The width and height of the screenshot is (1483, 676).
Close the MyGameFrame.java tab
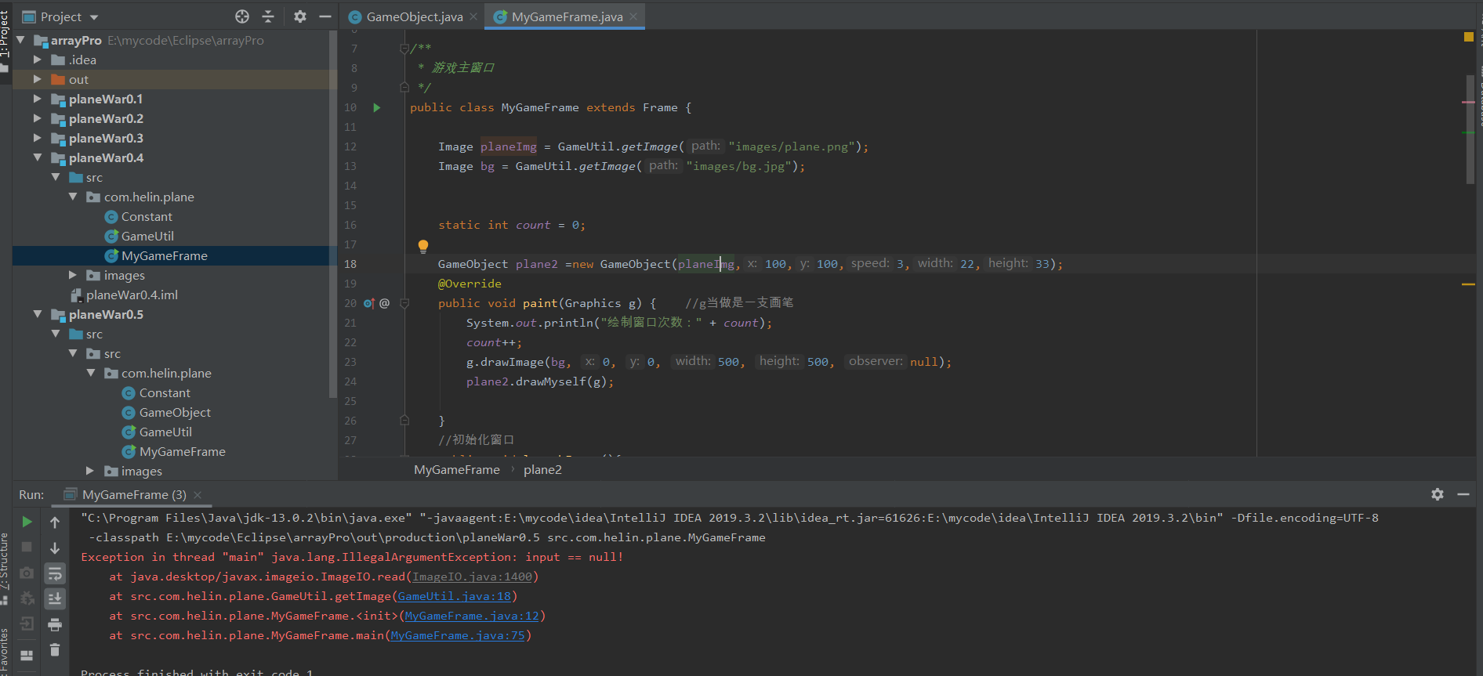click(633, 16)
